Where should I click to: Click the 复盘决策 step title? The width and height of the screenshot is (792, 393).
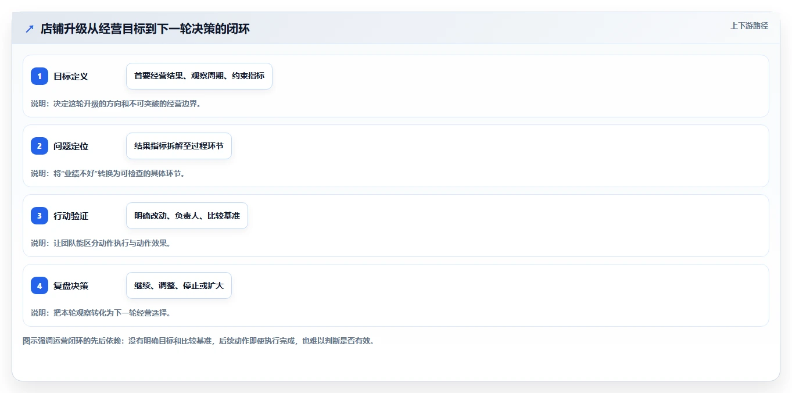(71, 285)
